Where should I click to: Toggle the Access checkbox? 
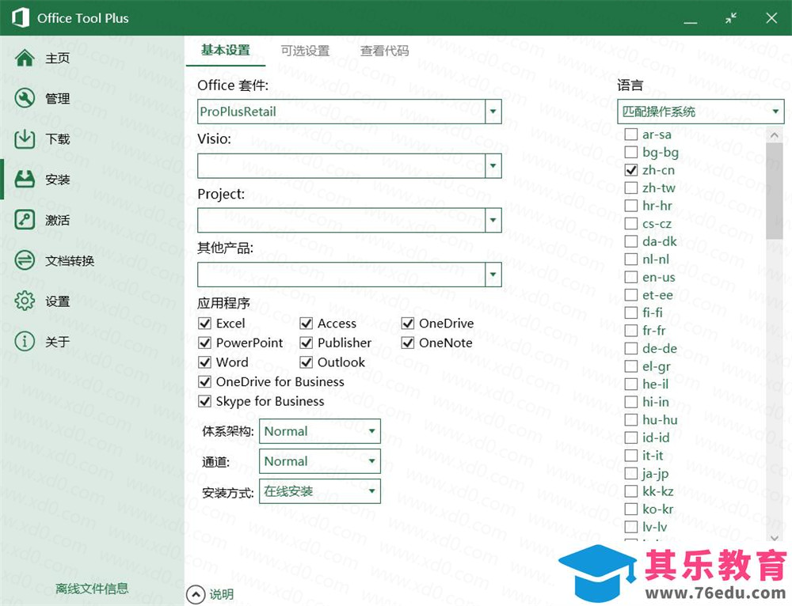(306, 324)
